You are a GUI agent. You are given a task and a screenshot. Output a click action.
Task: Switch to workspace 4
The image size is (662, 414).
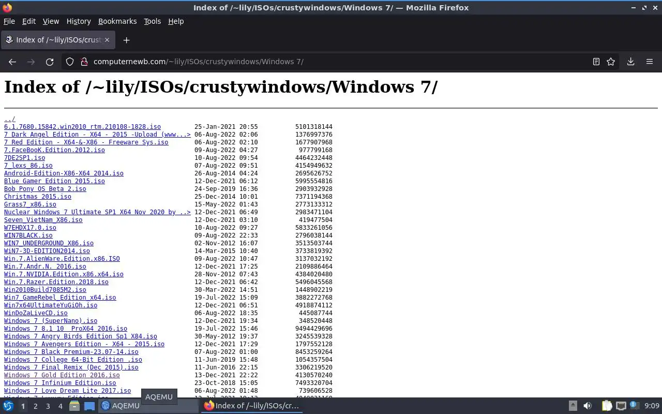pyautogui.click(x=60, y=406)
